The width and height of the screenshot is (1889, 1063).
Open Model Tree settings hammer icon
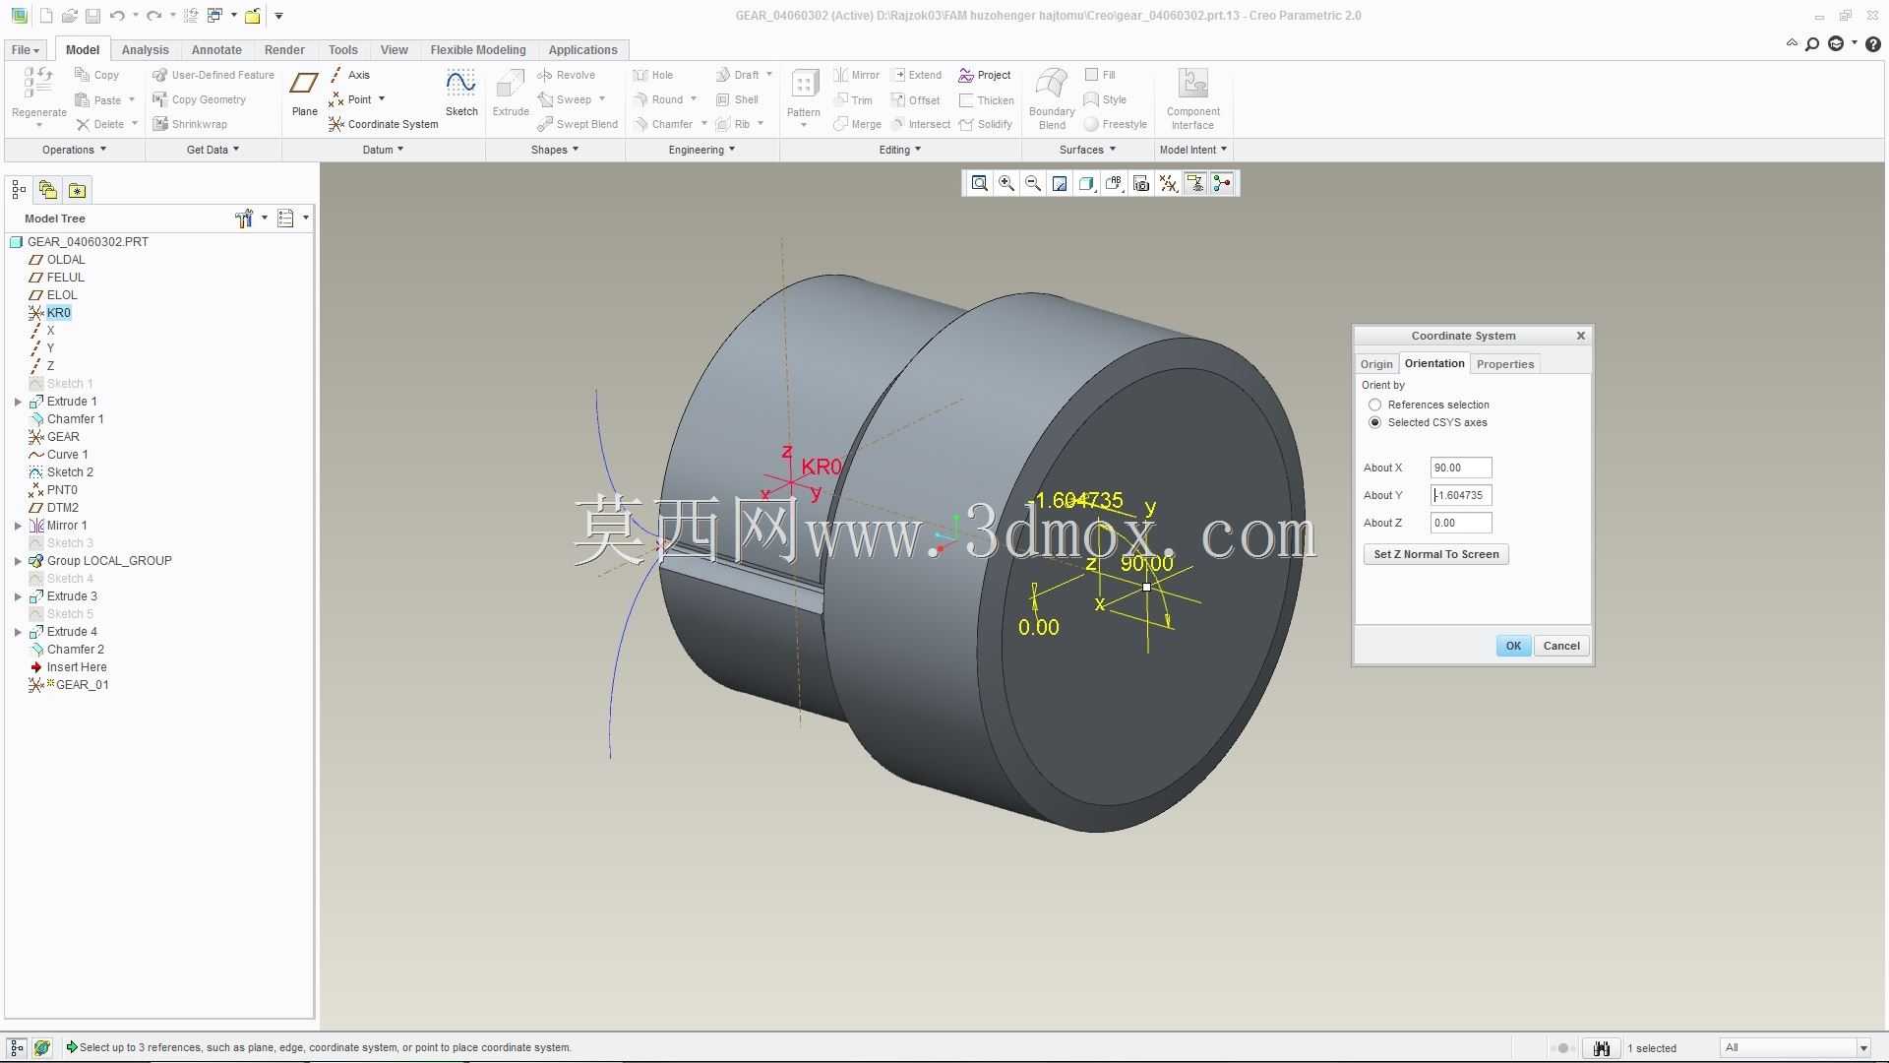coord(244,219)
